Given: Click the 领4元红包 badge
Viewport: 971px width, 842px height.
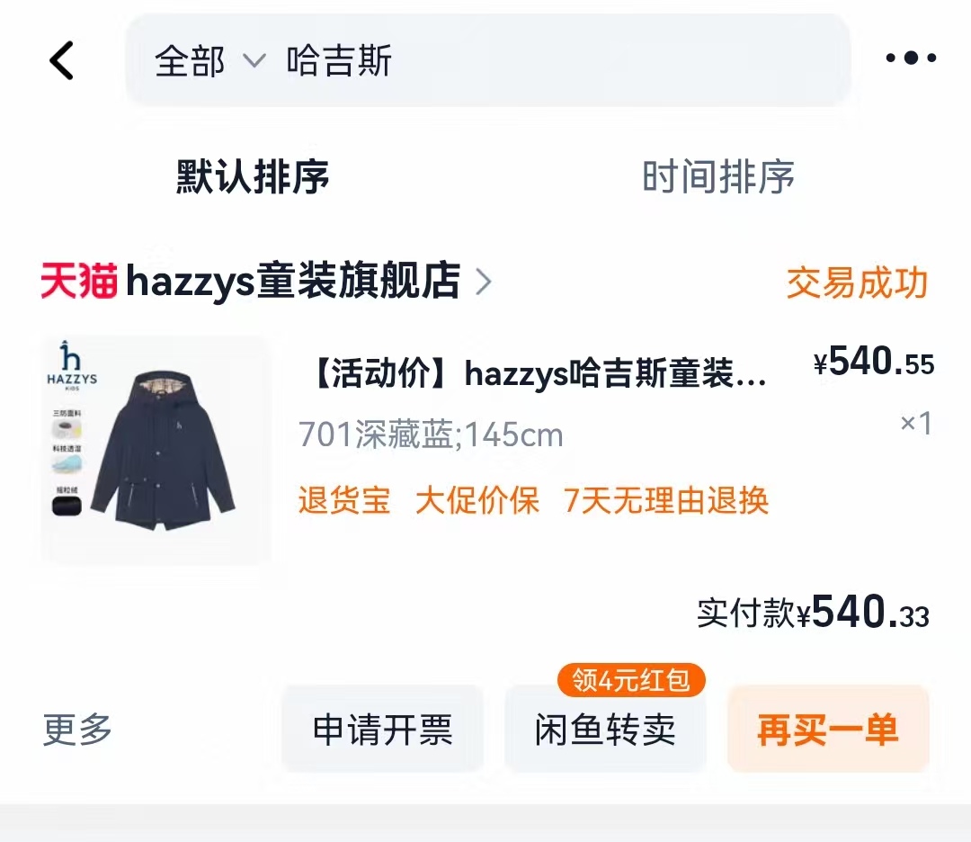Looking at the screenshot, I should 631,680.
